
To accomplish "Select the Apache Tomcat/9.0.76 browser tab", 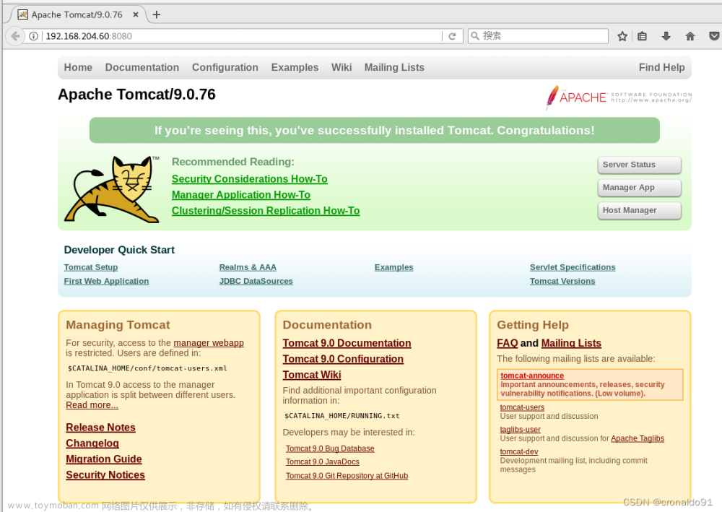I will 77,14.
